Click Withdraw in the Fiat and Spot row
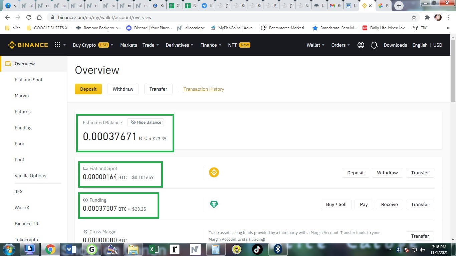456x256 pixels. point(387,173)
